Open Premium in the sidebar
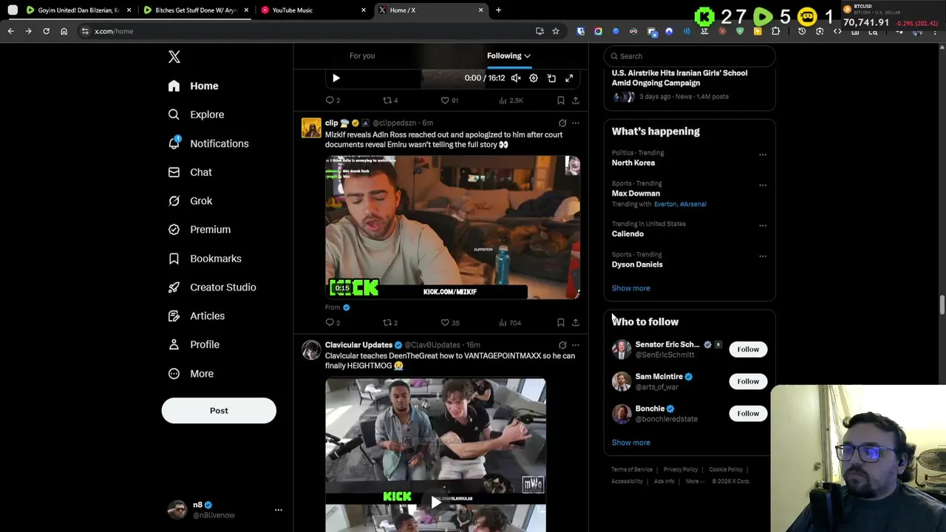This screenshot has height=532, width=946. (199, 230)
